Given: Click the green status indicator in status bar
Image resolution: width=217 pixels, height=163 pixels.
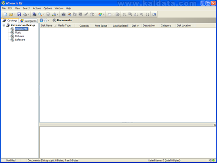Looking at the screenshot, I should click(214, 161).
